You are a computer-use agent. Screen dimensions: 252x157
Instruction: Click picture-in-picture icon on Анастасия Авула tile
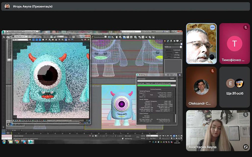[245, 147]
